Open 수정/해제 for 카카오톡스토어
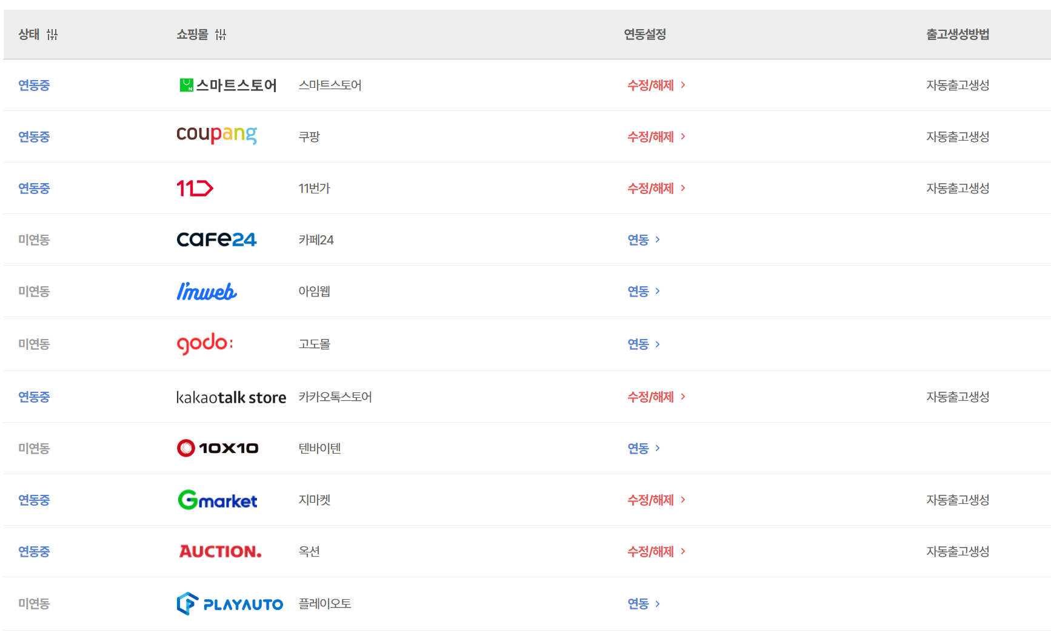Image resolution: width=1051 pixels, height=644 pixels. [656, 397]
